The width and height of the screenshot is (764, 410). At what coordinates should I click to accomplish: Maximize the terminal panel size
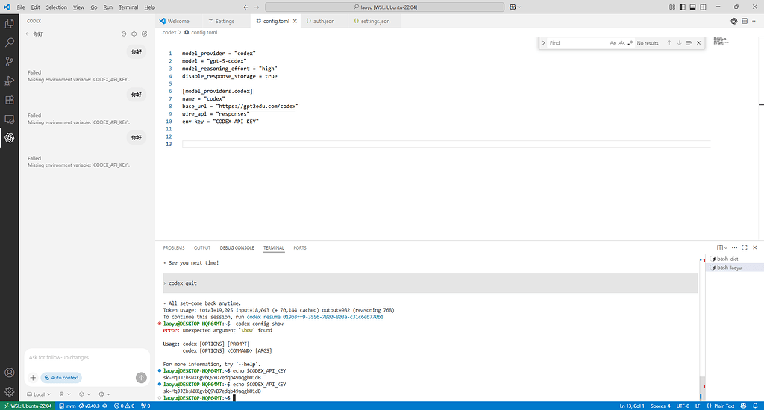(x=745, y=247)
